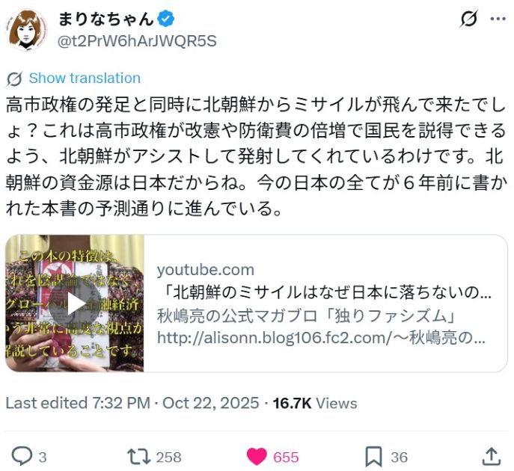514x471 pixels.
Task: Click the 16.7K Views count
Action: (315, 403)
